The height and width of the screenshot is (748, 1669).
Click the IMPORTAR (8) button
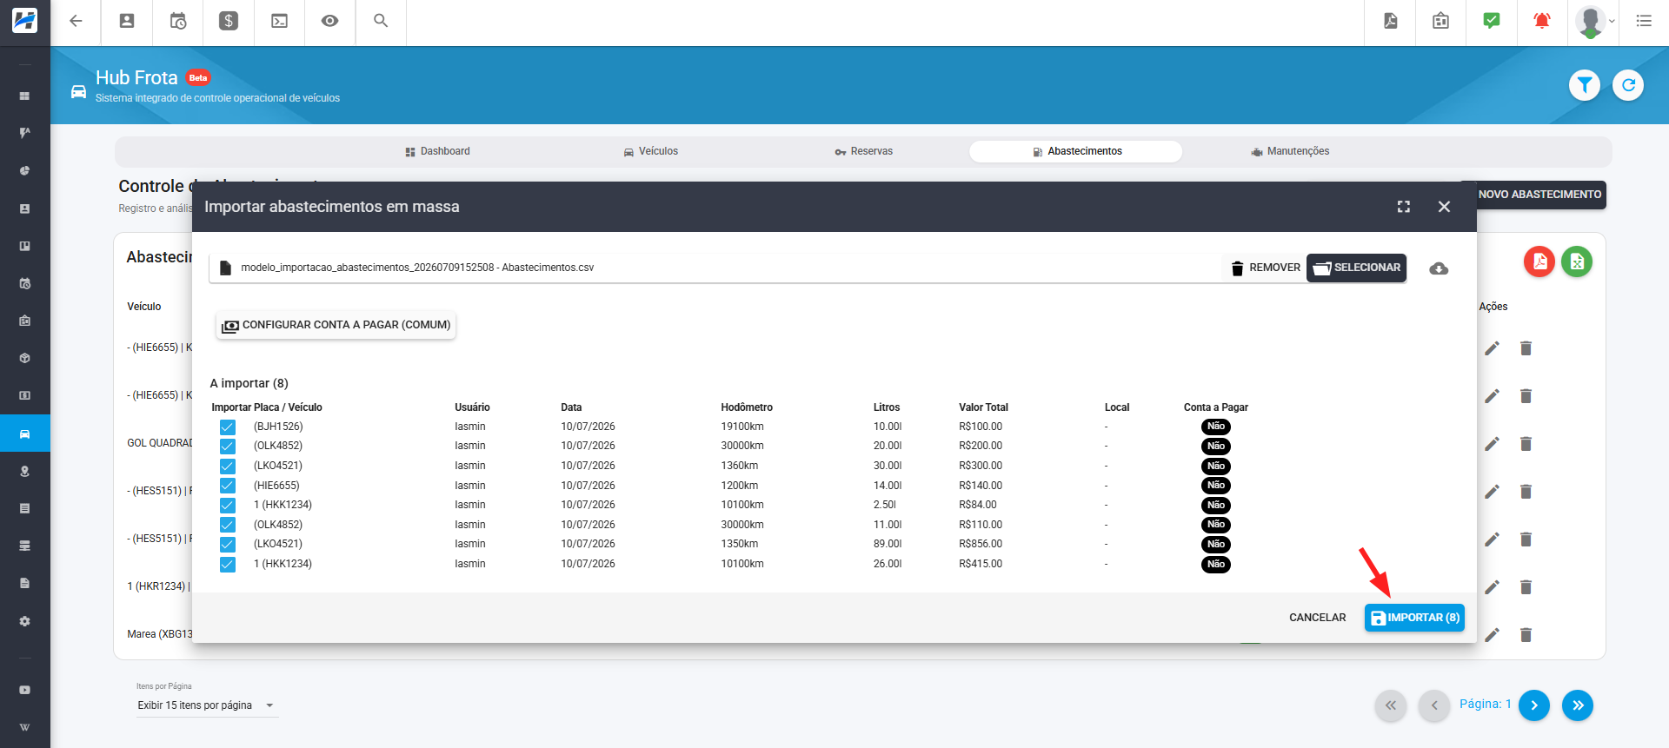click(1414, 618)
